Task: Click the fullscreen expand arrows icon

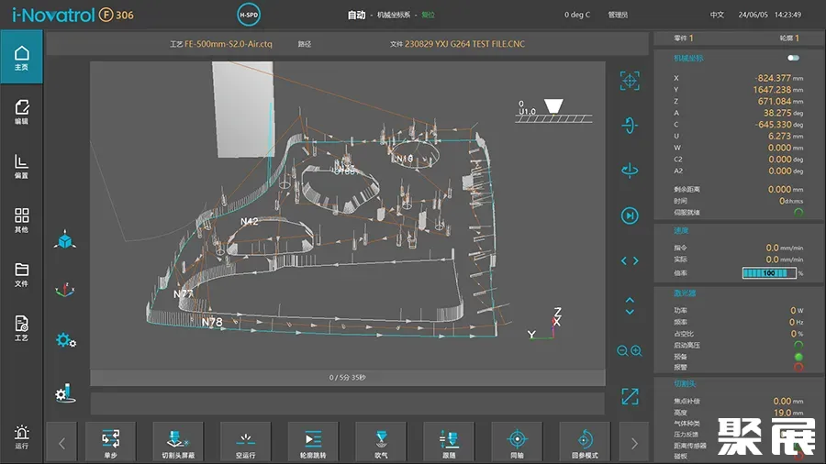Action: [630, 396]
